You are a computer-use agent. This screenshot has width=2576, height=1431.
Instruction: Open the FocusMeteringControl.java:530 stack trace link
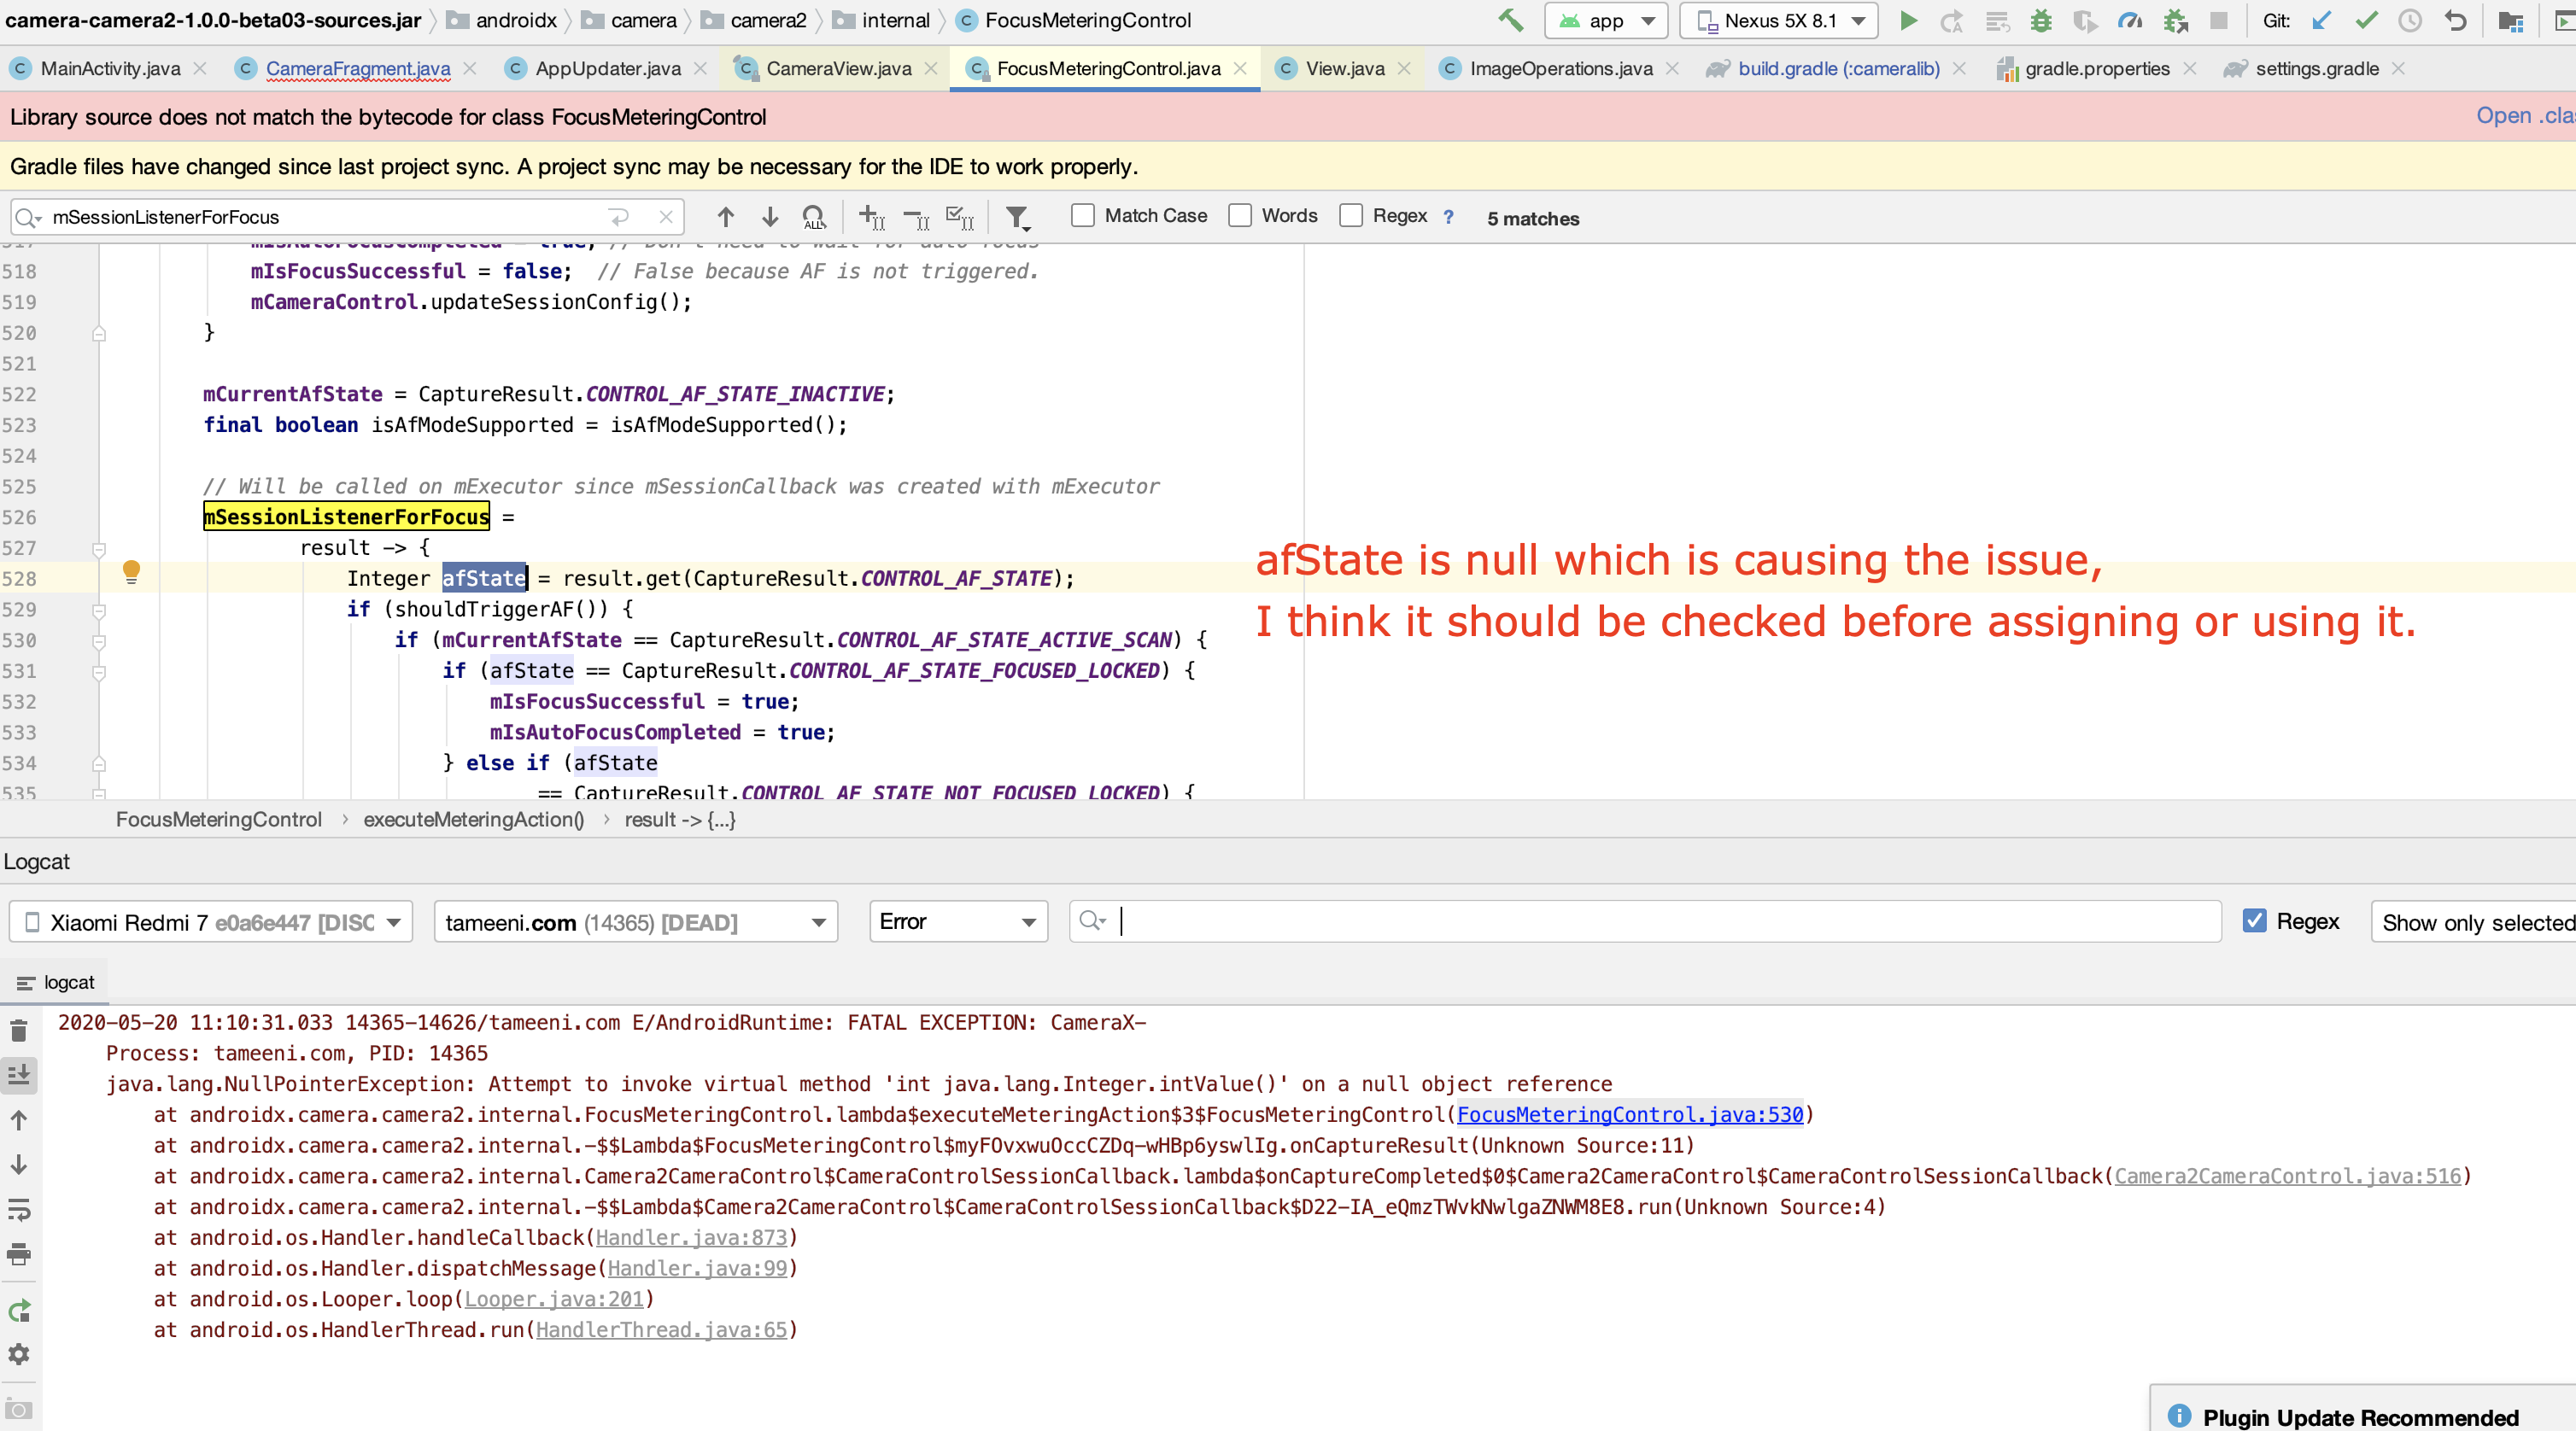pos(1629,1114)
